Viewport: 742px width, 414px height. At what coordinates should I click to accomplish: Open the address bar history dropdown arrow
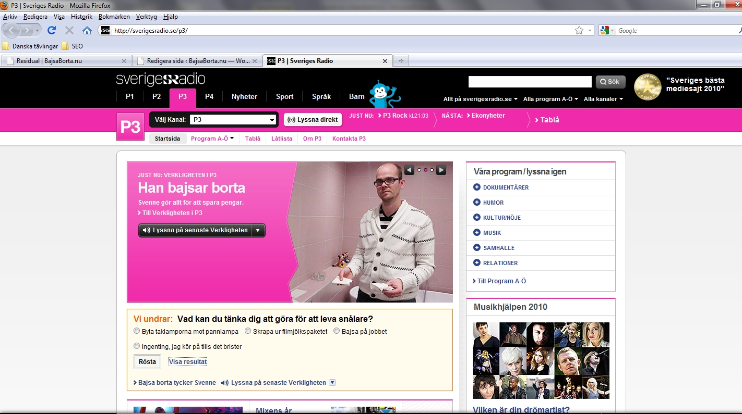[590, 30]
